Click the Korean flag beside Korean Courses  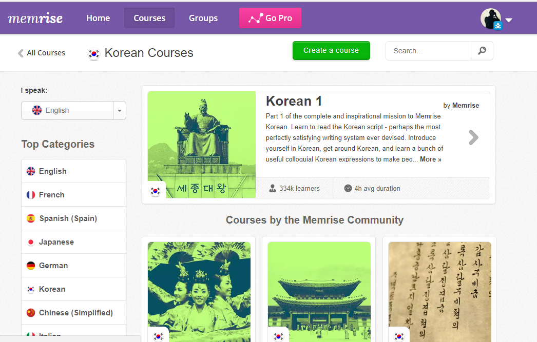[x=94, y=54]
